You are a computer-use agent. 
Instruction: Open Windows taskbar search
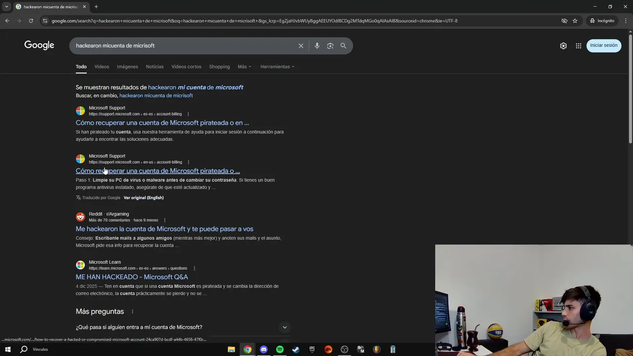click(24, 349)
